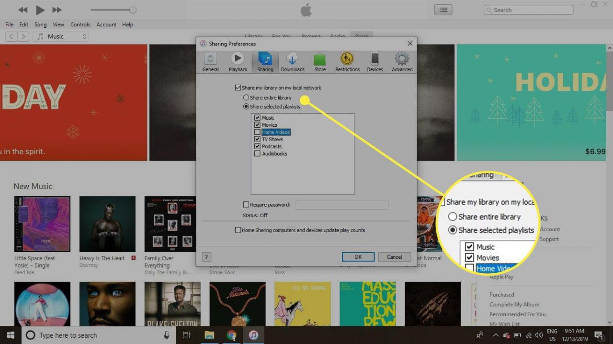Uncheck the Podcasts playlist checkbox
The image size is (613, 344).
[258, 146]
